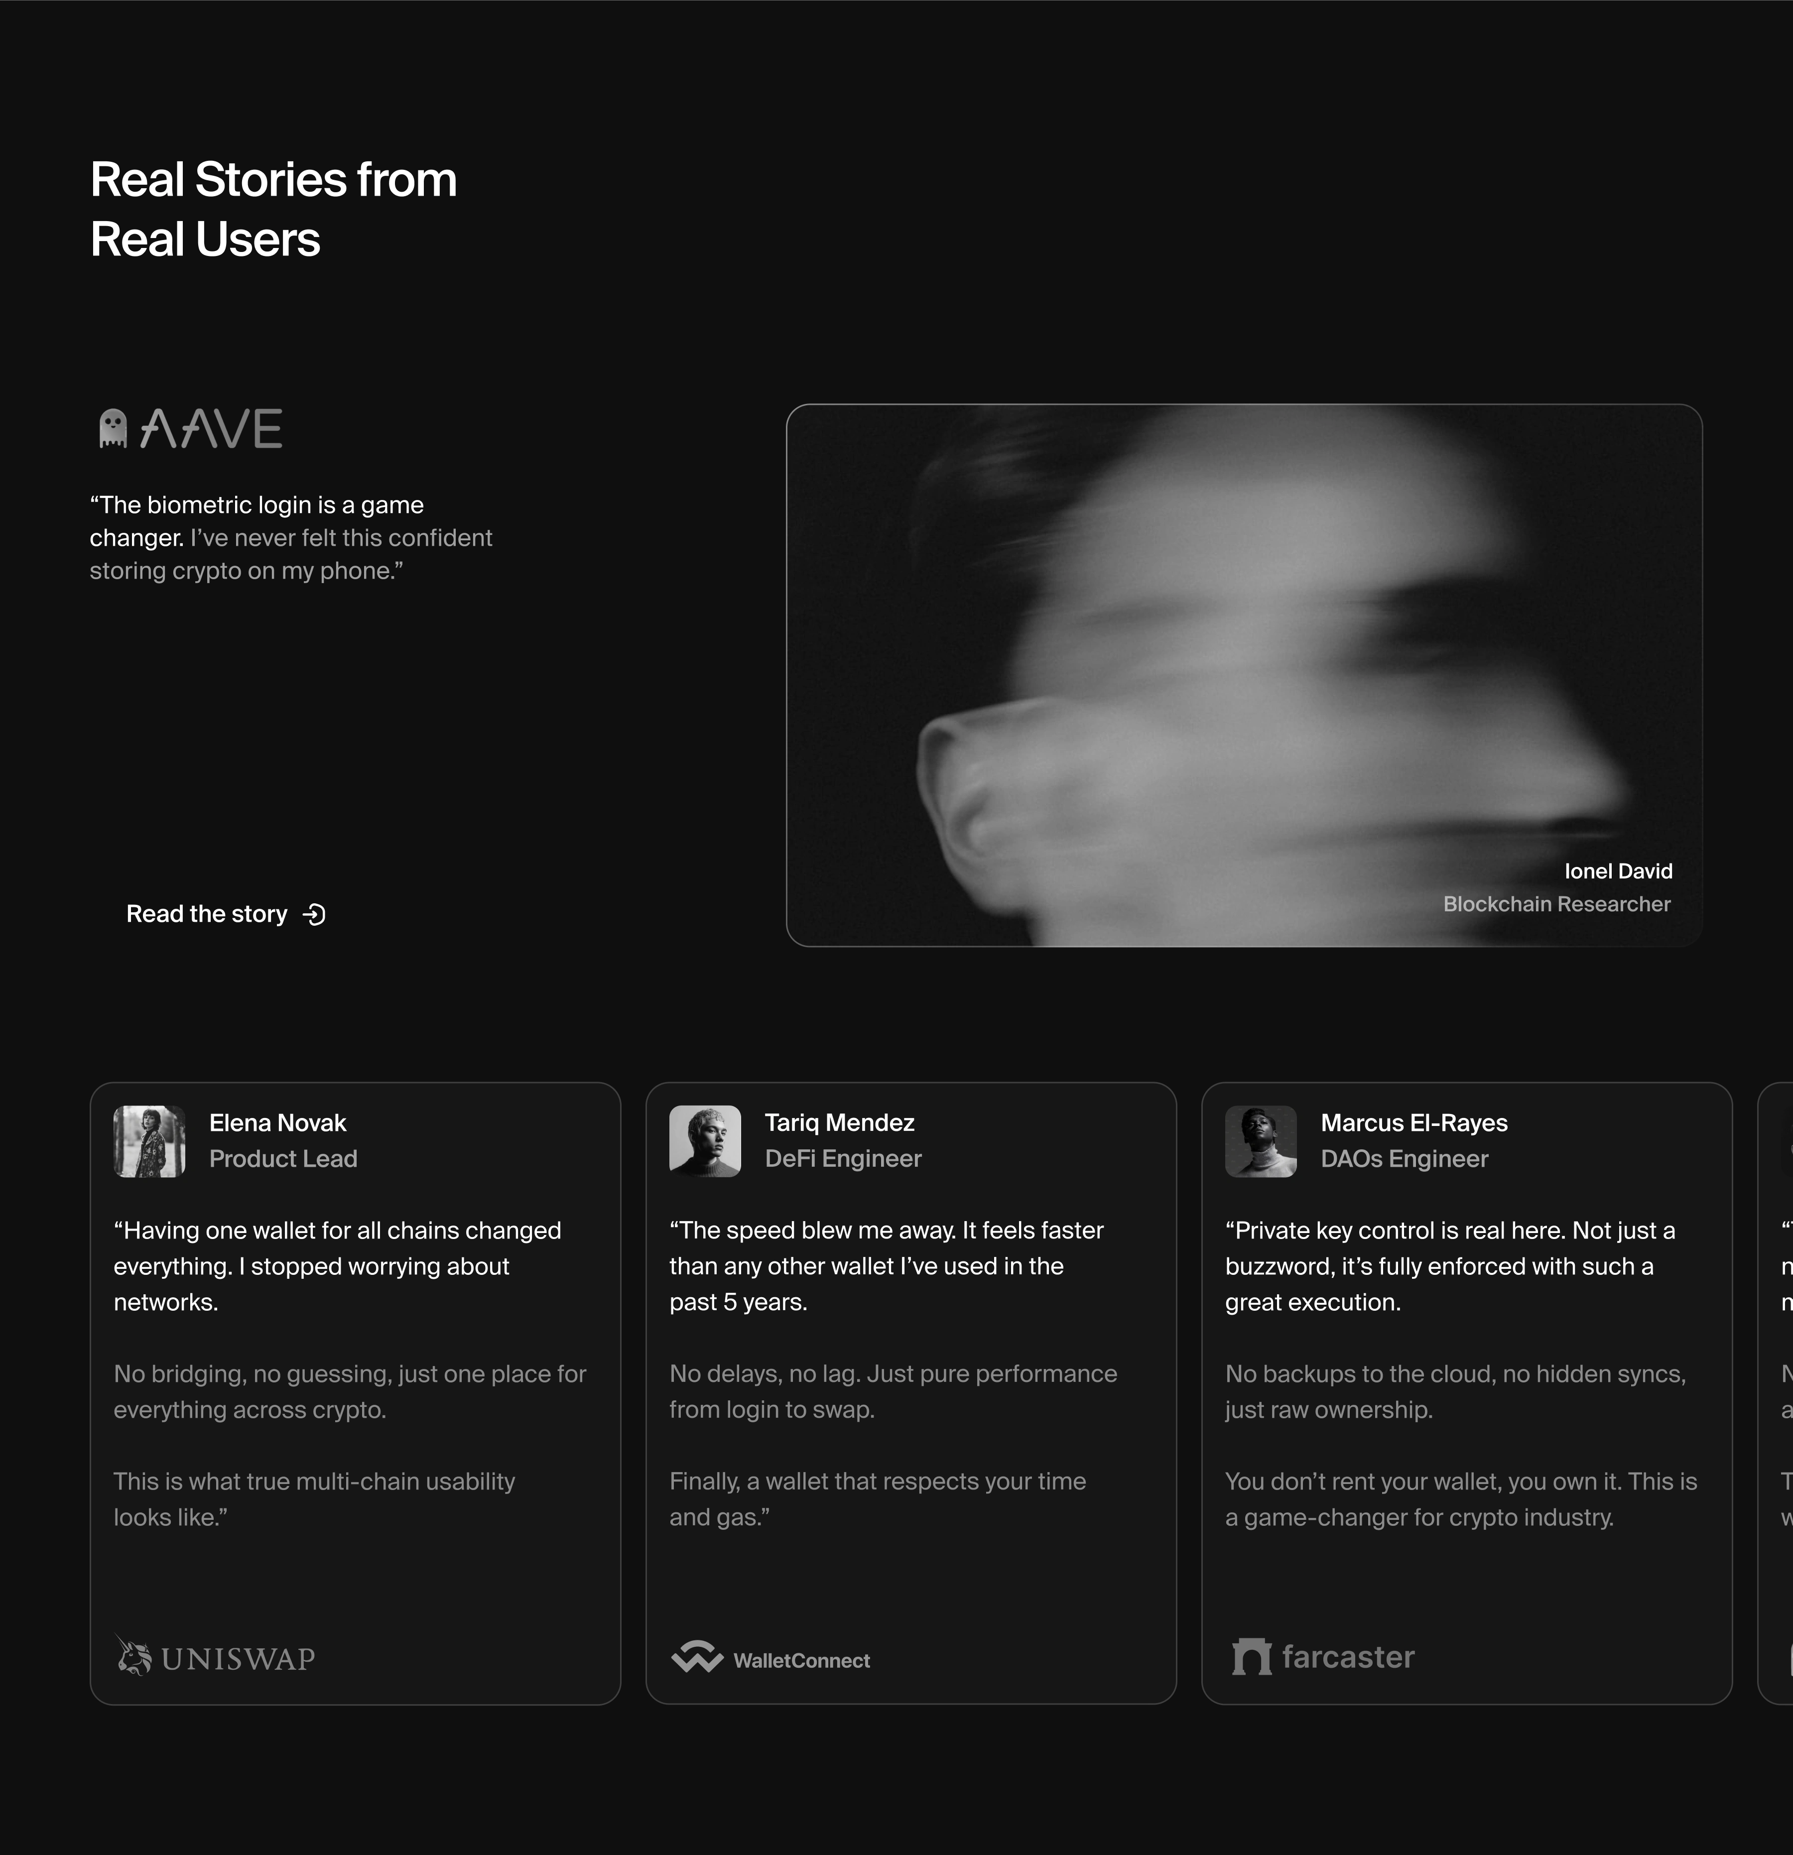Screen dimensions: 1793x1855
Task: Click the Elena Novak name heading
Action: [277, 1122]
